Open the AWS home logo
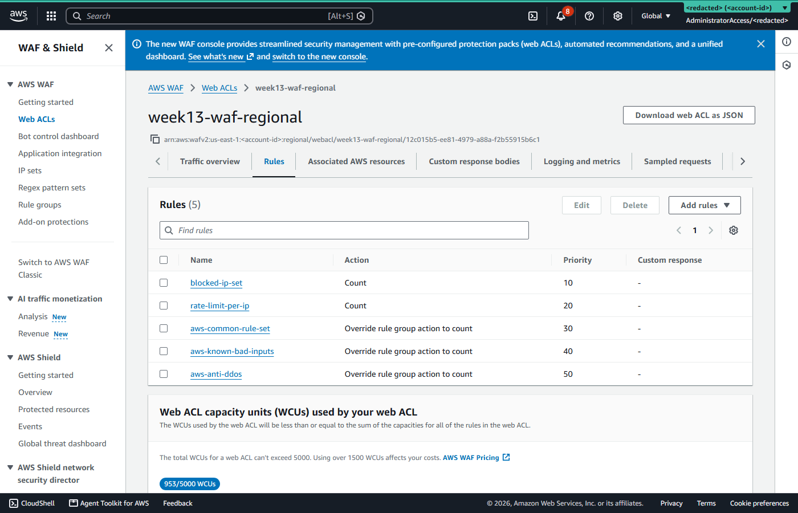The width and height of the screenshot is (798, 513). pyautogui.click(x=18, y=16)
